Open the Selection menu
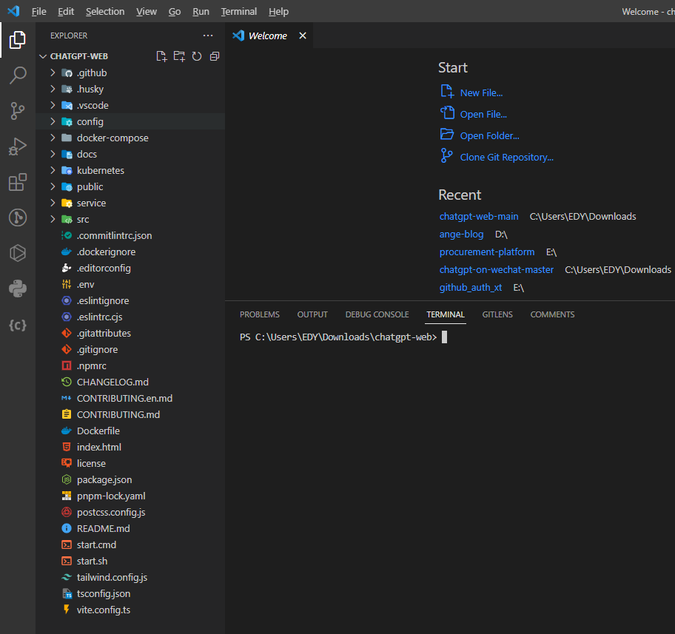 pos(105,12)
